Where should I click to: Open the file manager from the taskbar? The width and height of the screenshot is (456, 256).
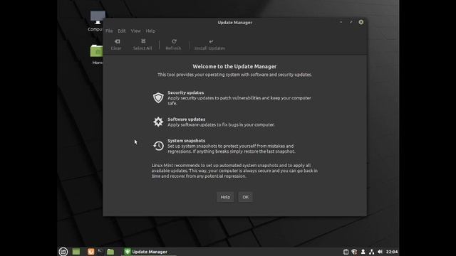point(110,252)
